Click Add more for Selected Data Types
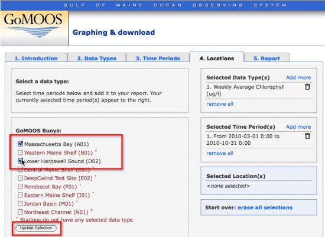Screen dimensions: 325x237 point(298,77)
